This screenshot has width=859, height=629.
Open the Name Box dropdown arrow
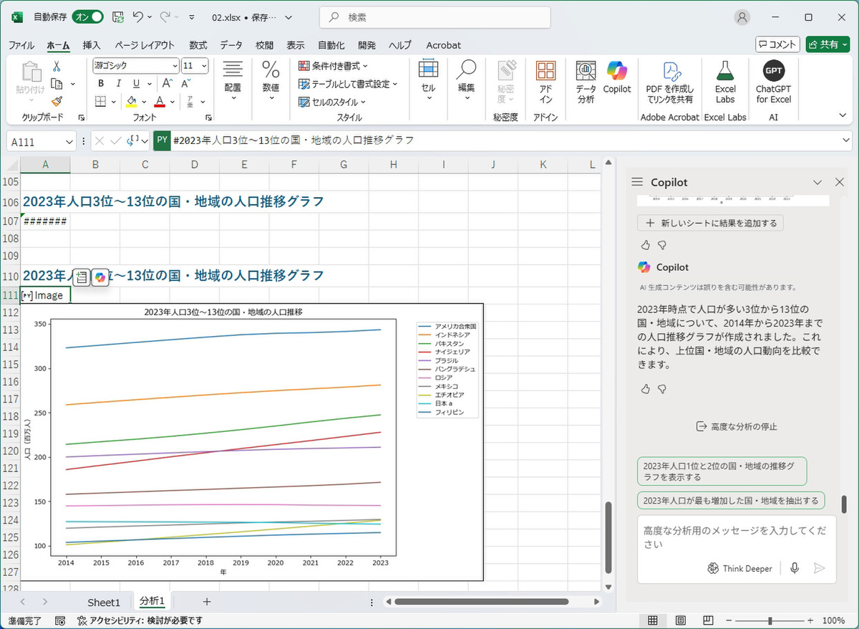coord(69,141)
